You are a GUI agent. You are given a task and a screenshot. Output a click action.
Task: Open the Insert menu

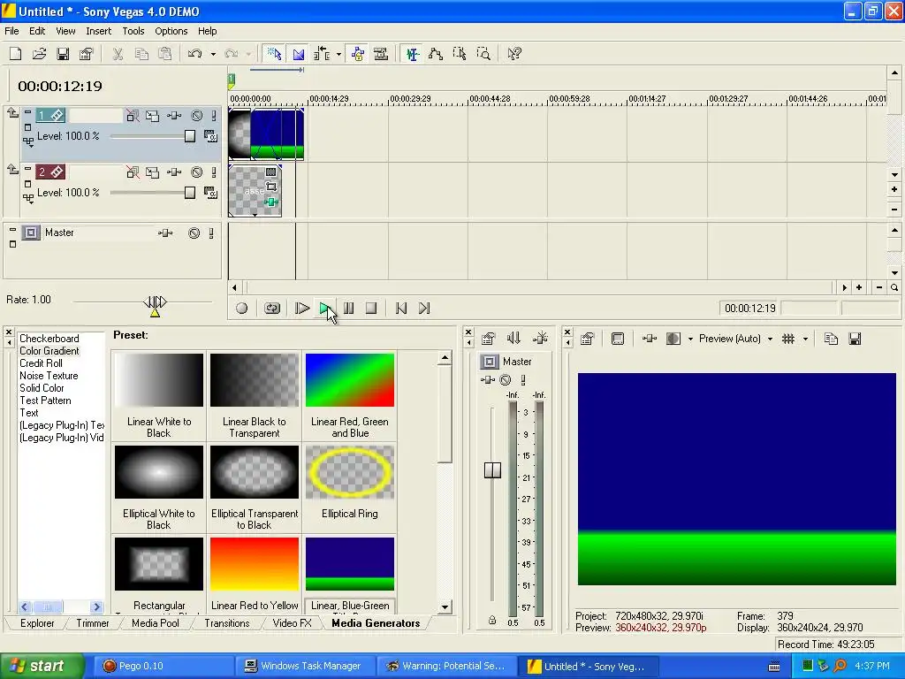98,31
